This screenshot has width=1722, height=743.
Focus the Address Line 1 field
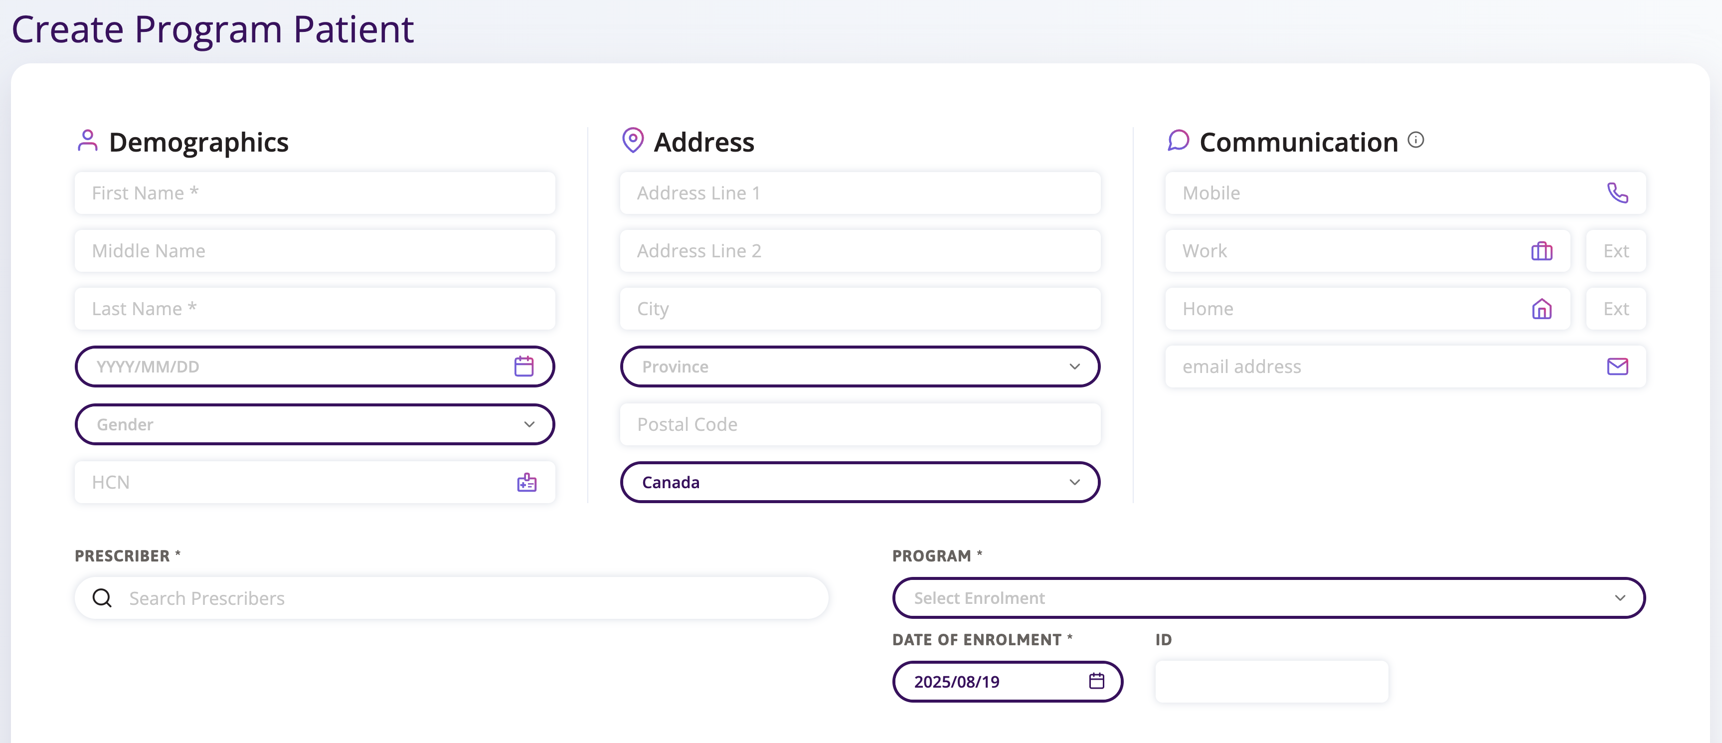coord(860,192)
